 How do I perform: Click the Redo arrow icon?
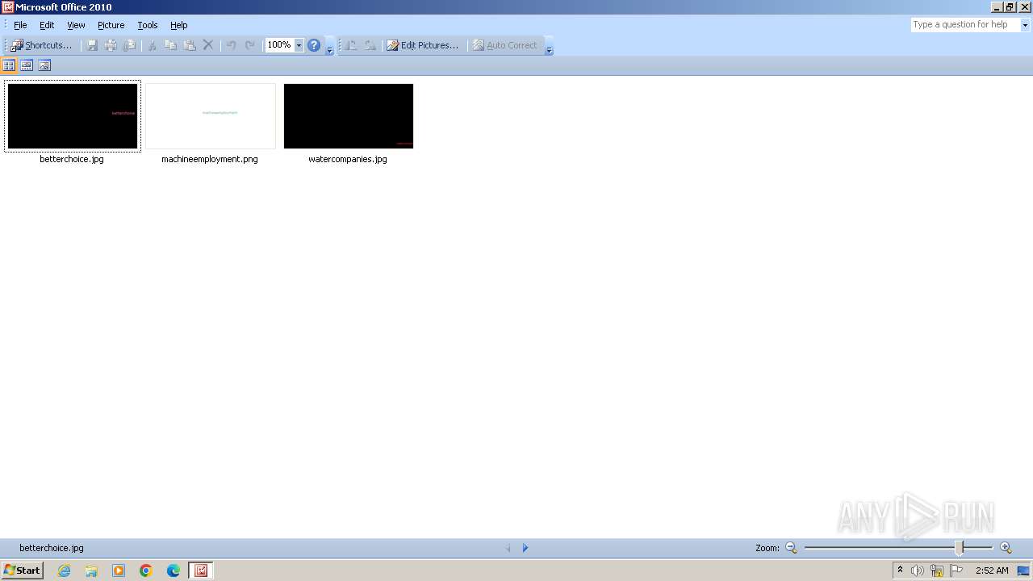[x=250, y=45]
